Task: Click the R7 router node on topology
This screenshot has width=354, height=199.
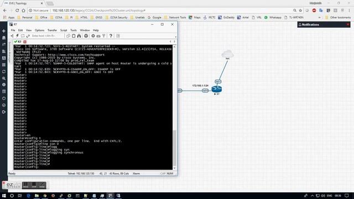Action: tap(217, 89)
